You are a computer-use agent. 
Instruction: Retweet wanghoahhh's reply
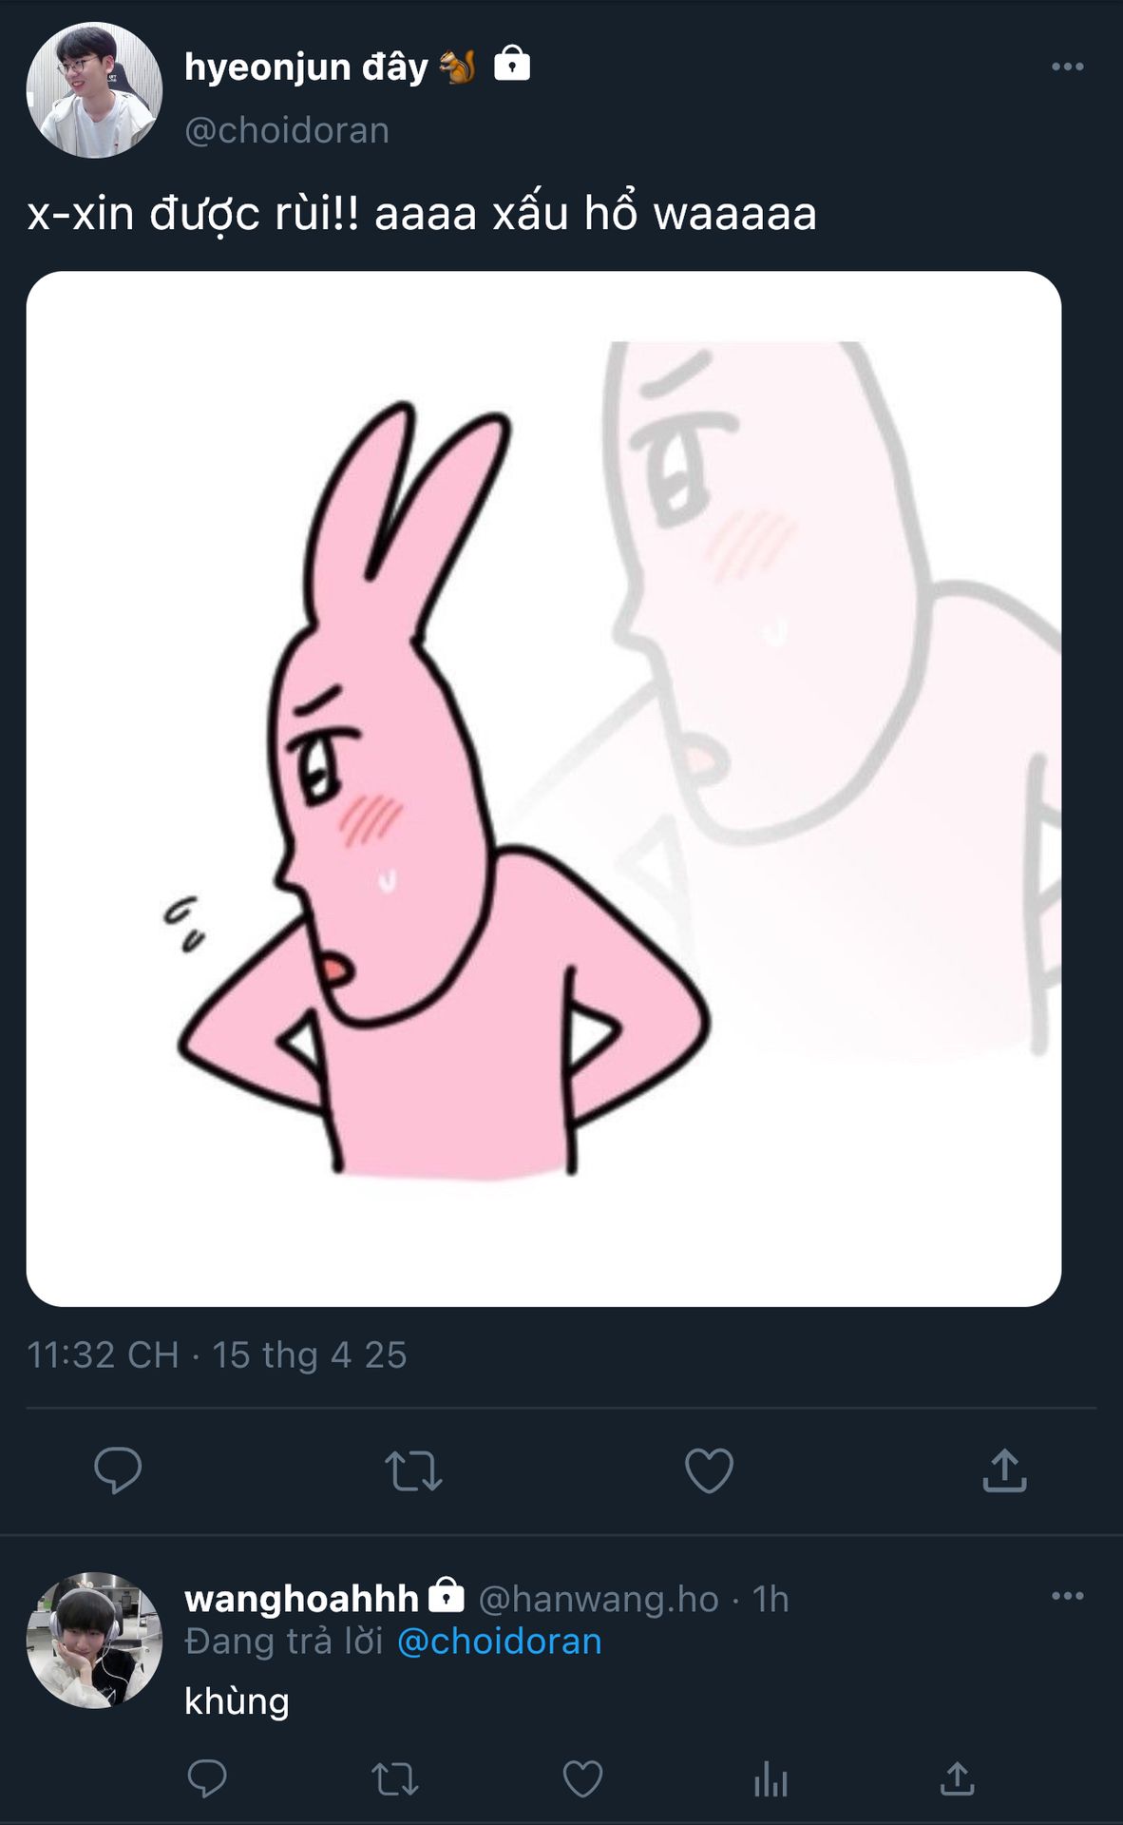394,1778
